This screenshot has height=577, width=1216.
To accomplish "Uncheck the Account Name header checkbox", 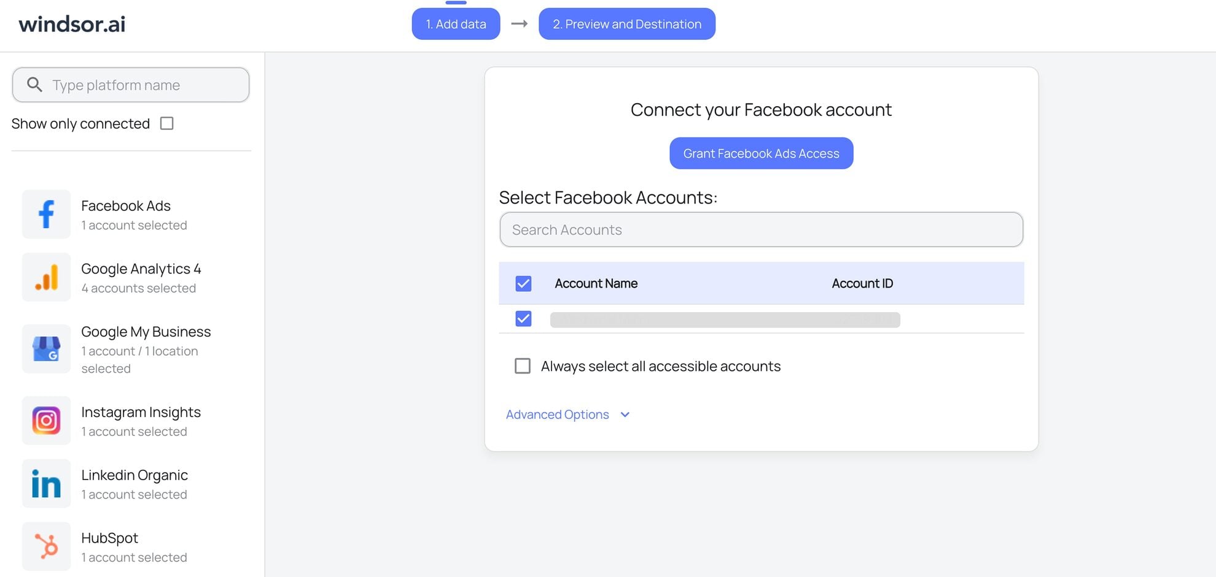I will (x=523, y=283).
